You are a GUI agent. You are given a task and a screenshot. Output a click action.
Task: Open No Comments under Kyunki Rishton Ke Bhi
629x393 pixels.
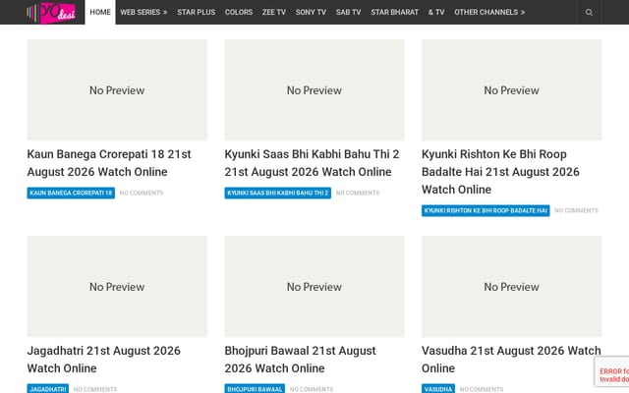(576, 210)
